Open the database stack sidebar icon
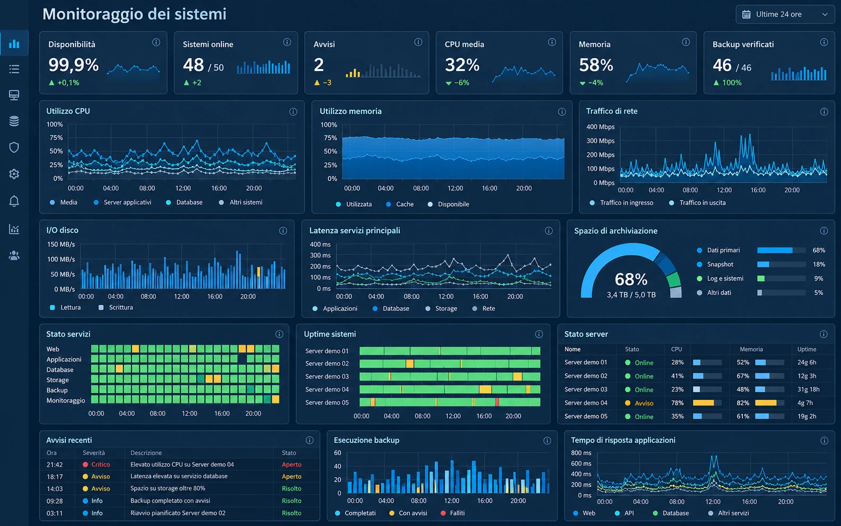 [14, 121]
